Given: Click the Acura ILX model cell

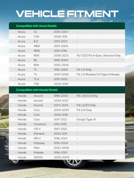Looking at the screenshot, I should [36, 41].
